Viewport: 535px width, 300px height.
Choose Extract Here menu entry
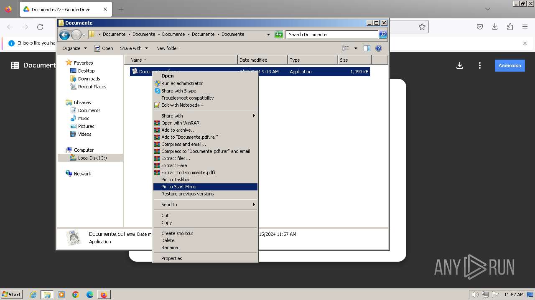point(205,165)
